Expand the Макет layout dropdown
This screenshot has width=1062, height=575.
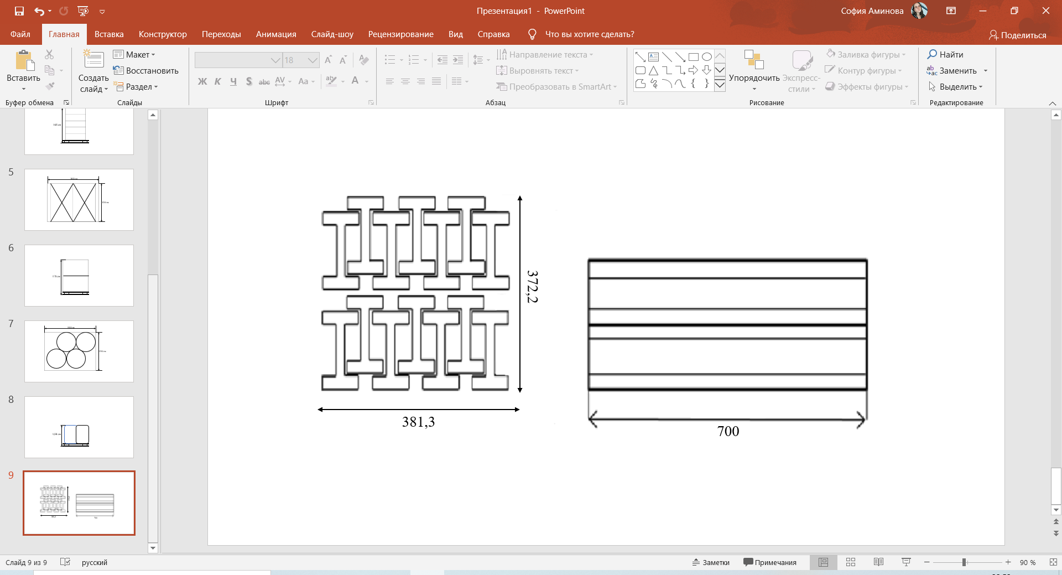pyautogui.click(x=134, y=54)
